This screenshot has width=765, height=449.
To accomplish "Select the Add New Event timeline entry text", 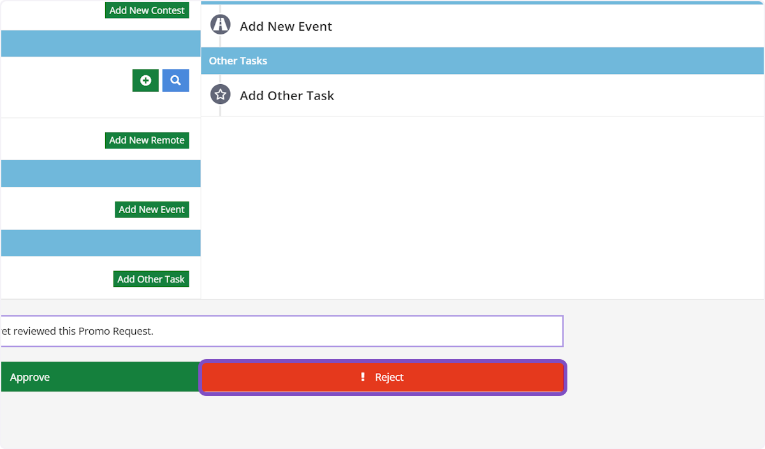I will tap(286, 26).
